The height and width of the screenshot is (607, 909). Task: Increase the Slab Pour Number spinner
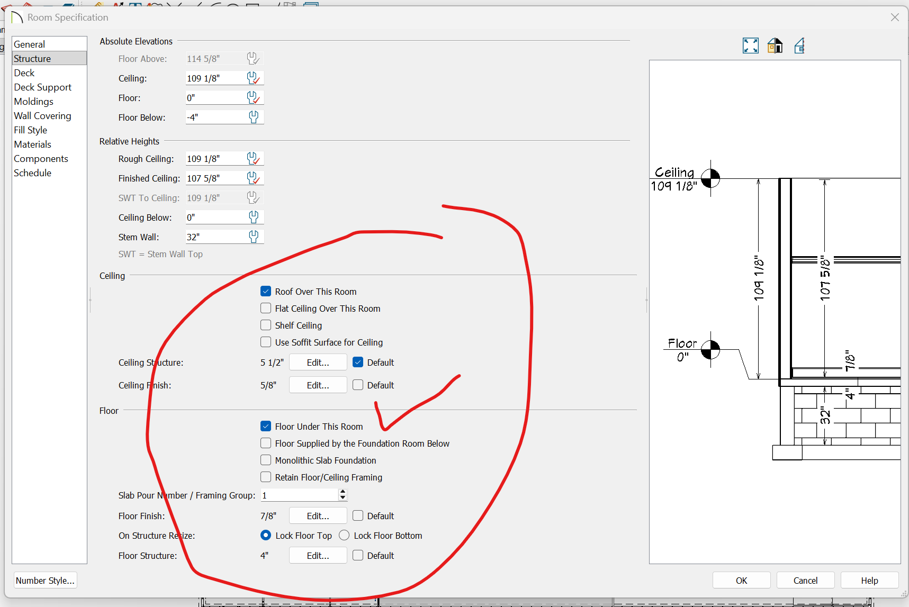click(x=343, y=492)
